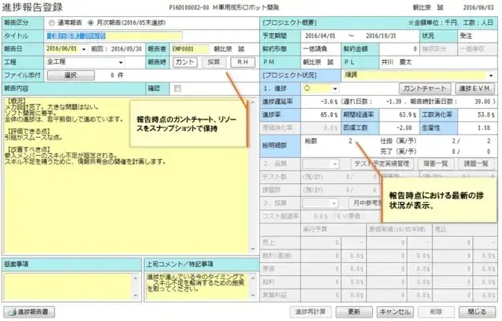The height and width of the screenshot is (321, 502).
Task: Click the 採算 snapshot button
Action: tap(213, 62)
